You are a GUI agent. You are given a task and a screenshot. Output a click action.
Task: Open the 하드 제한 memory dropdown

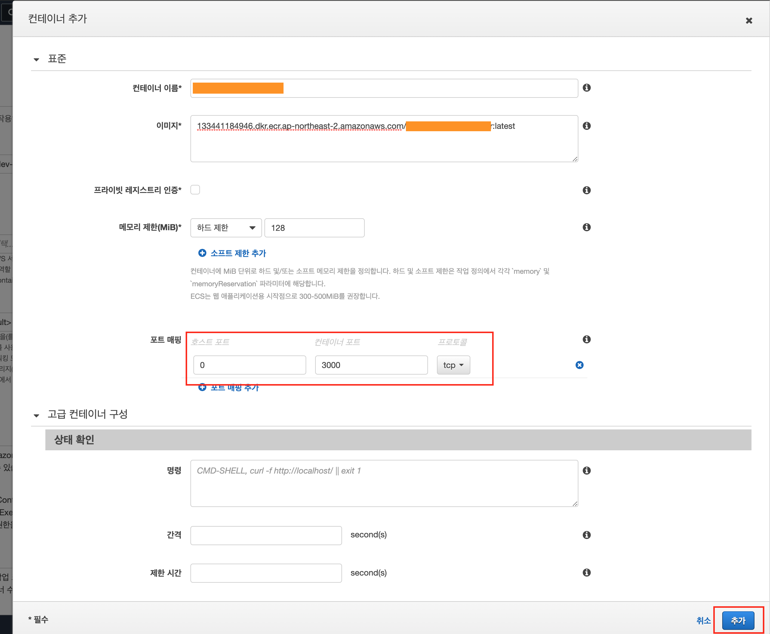tap(226, 228)
